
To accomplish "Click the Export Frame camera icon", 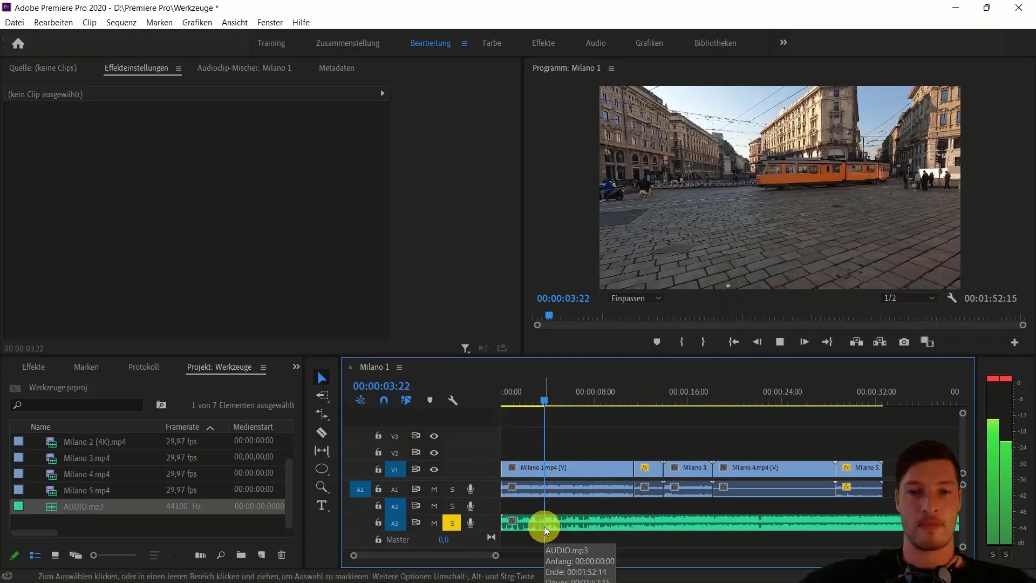I will click(904, 342).
